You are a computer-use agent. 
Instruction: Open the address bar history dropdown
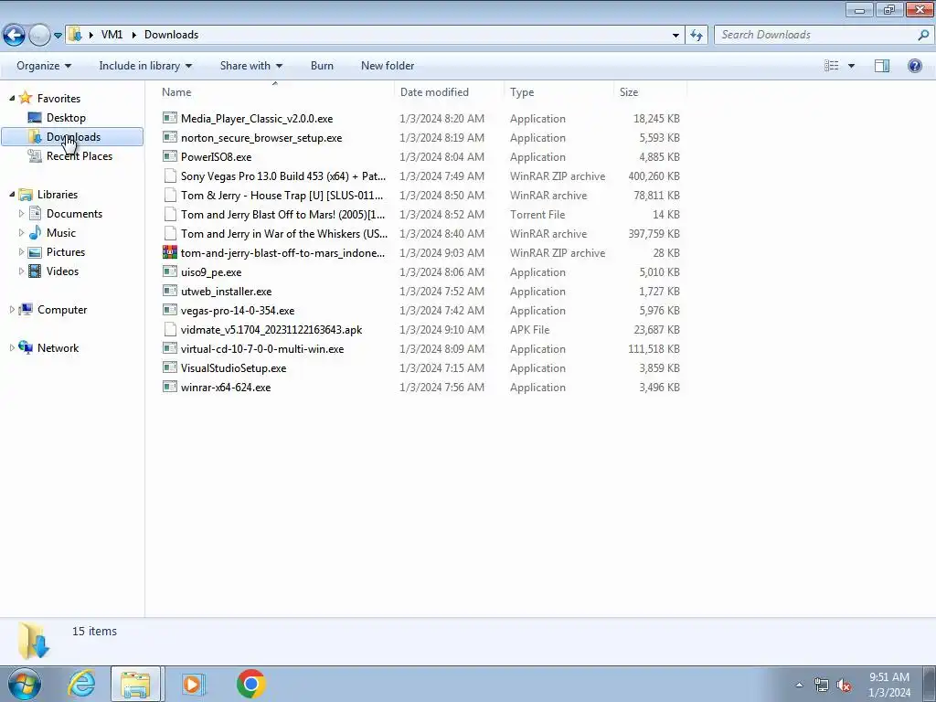675,36
